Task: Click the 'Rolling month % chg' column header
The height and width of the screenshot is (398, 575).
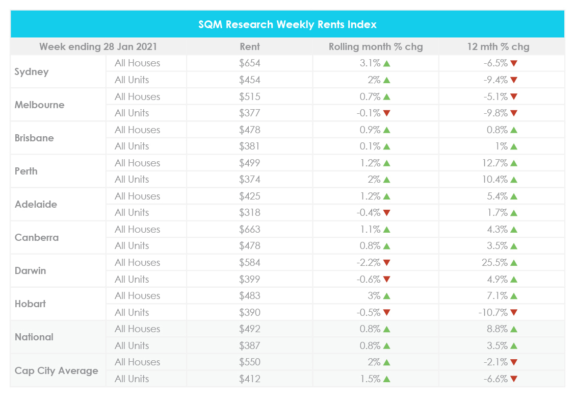Action: click(376, 46)
